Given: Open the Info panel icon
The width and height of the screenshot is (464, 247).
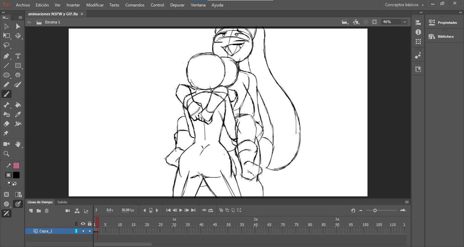Looking at the screenshot, I should click(418, 32).
